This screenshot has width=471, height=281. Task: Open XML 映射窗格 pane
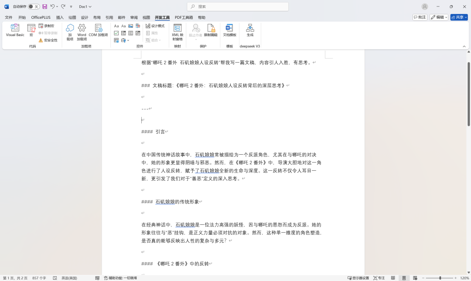point(177,30)
